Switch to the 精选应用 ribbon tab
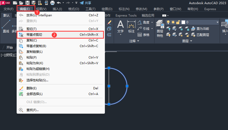 (x=148, y=15)
